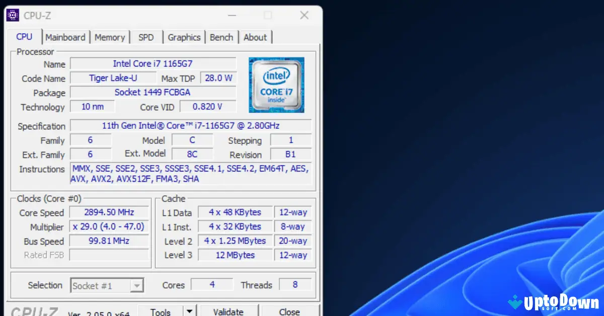Switch to the Graphics tab
Viewport: 604px width, 316px height.
click(x=184, y=37)
